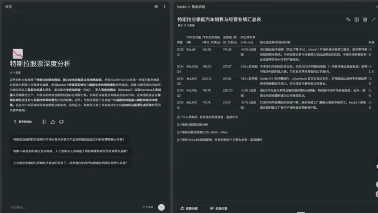Delete the table with trash icon
Viewport: 378px width, 213px height.
(365, 20)
